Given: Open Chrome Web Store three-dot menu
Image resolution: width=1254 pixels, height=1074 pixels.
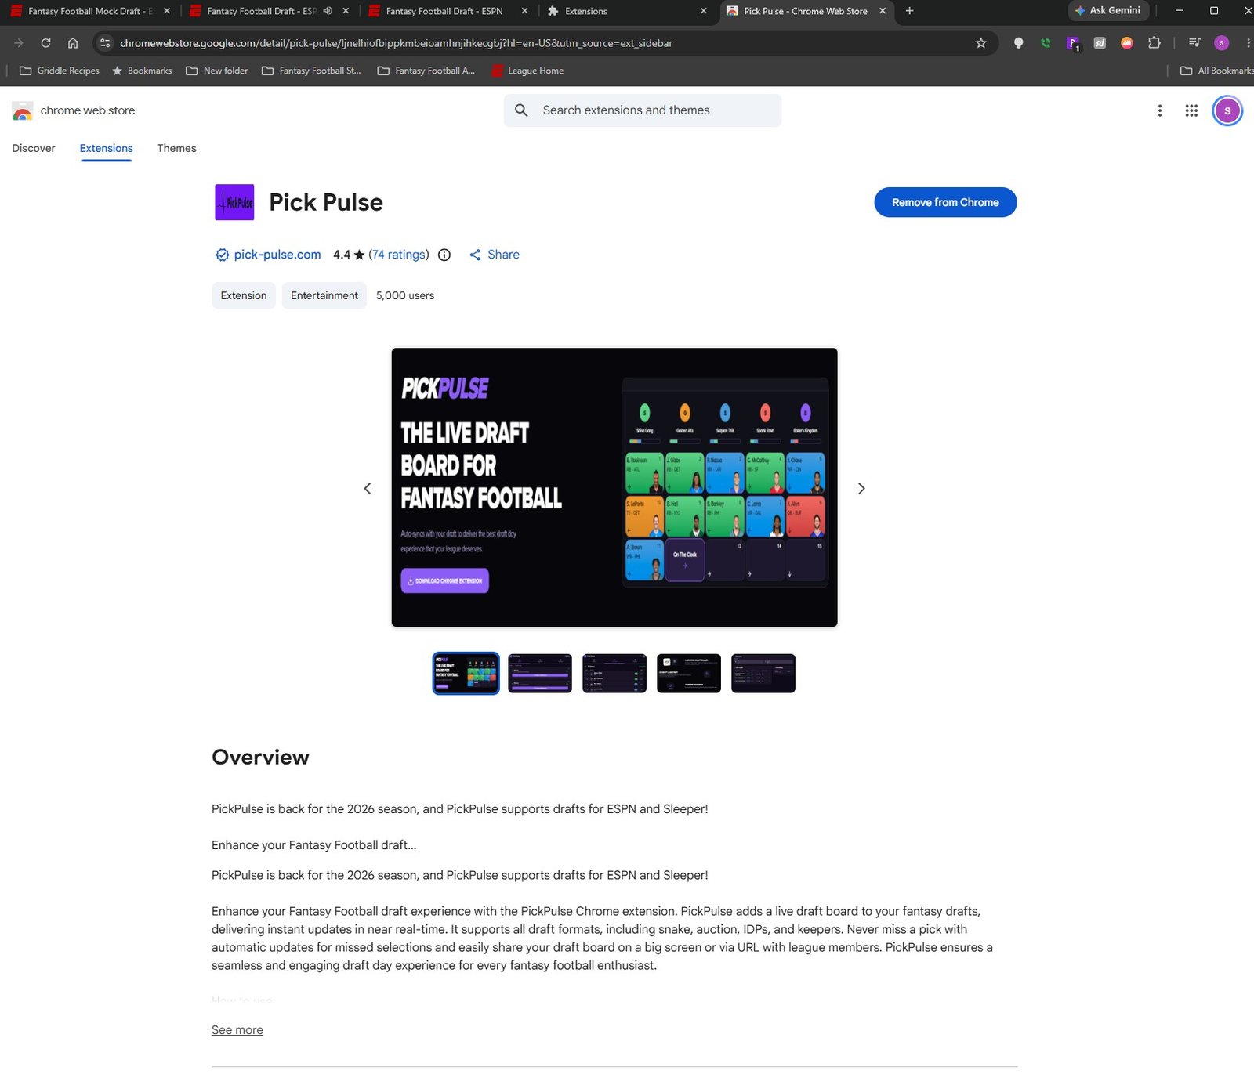Looking at the screenshot, I should [1160, 110].
